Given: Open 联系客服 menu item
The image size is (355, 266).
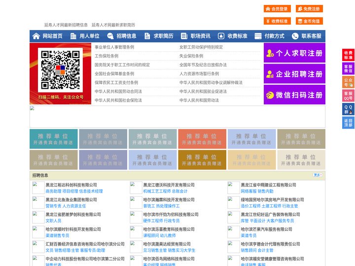Looking at the screenshot, I should [x=311, y=36].
